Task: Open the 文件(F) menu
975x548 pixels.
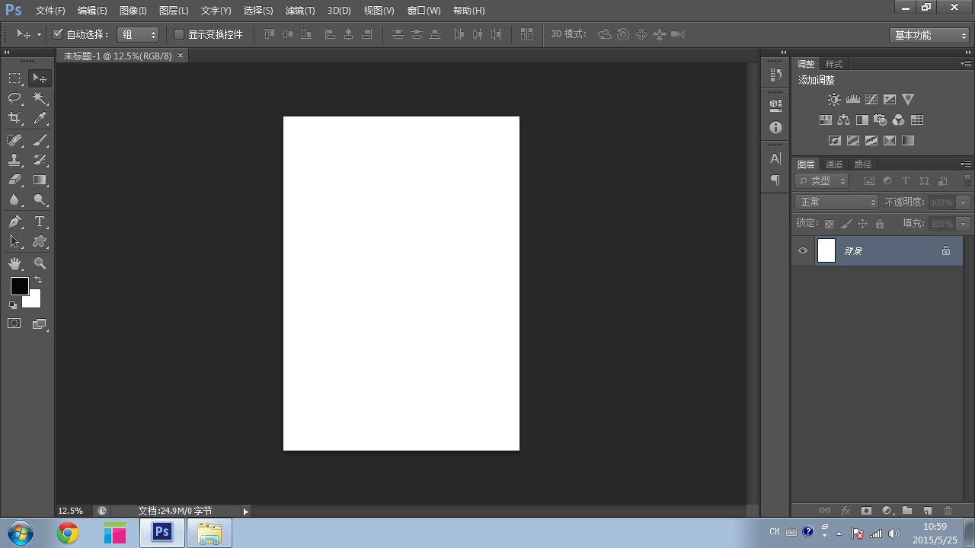Action: pos(50,11)
